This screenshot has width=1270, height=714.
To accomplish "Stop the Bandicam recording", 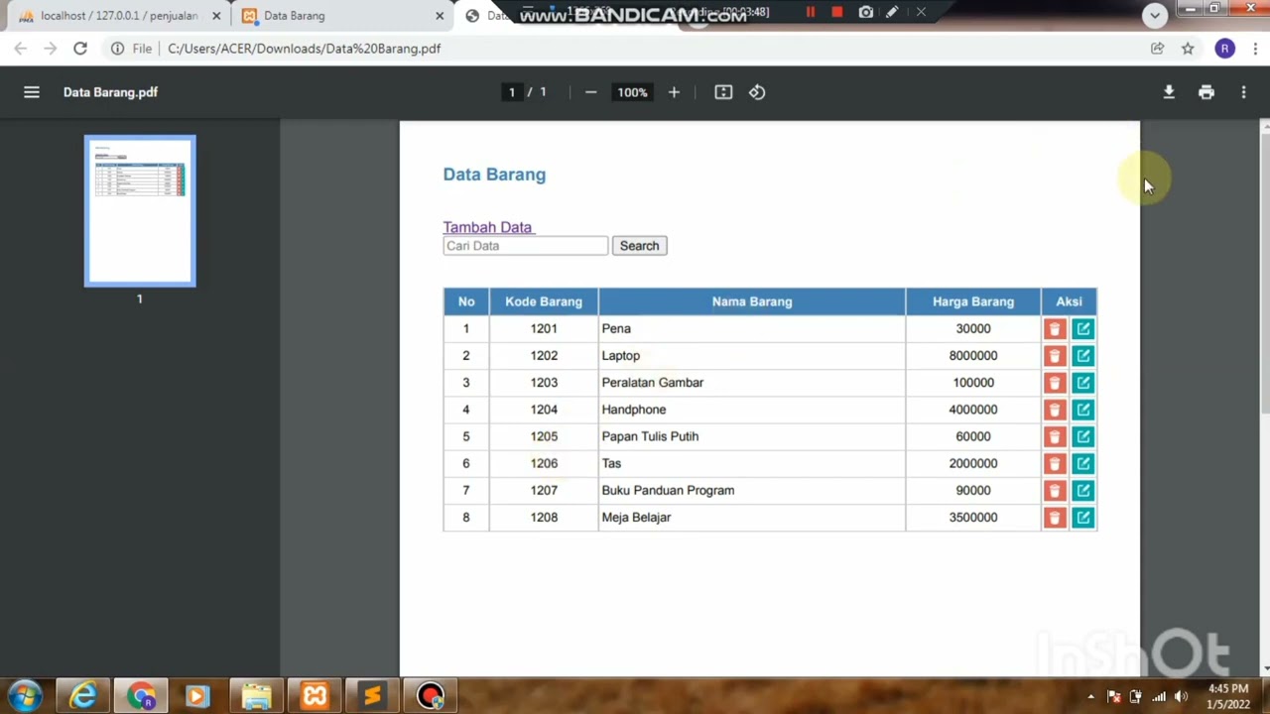I will point(836,12).
